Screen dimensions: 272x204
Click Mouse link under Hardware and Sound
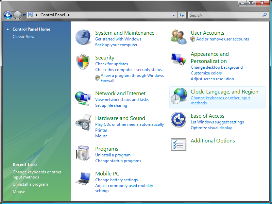point(101,136)
